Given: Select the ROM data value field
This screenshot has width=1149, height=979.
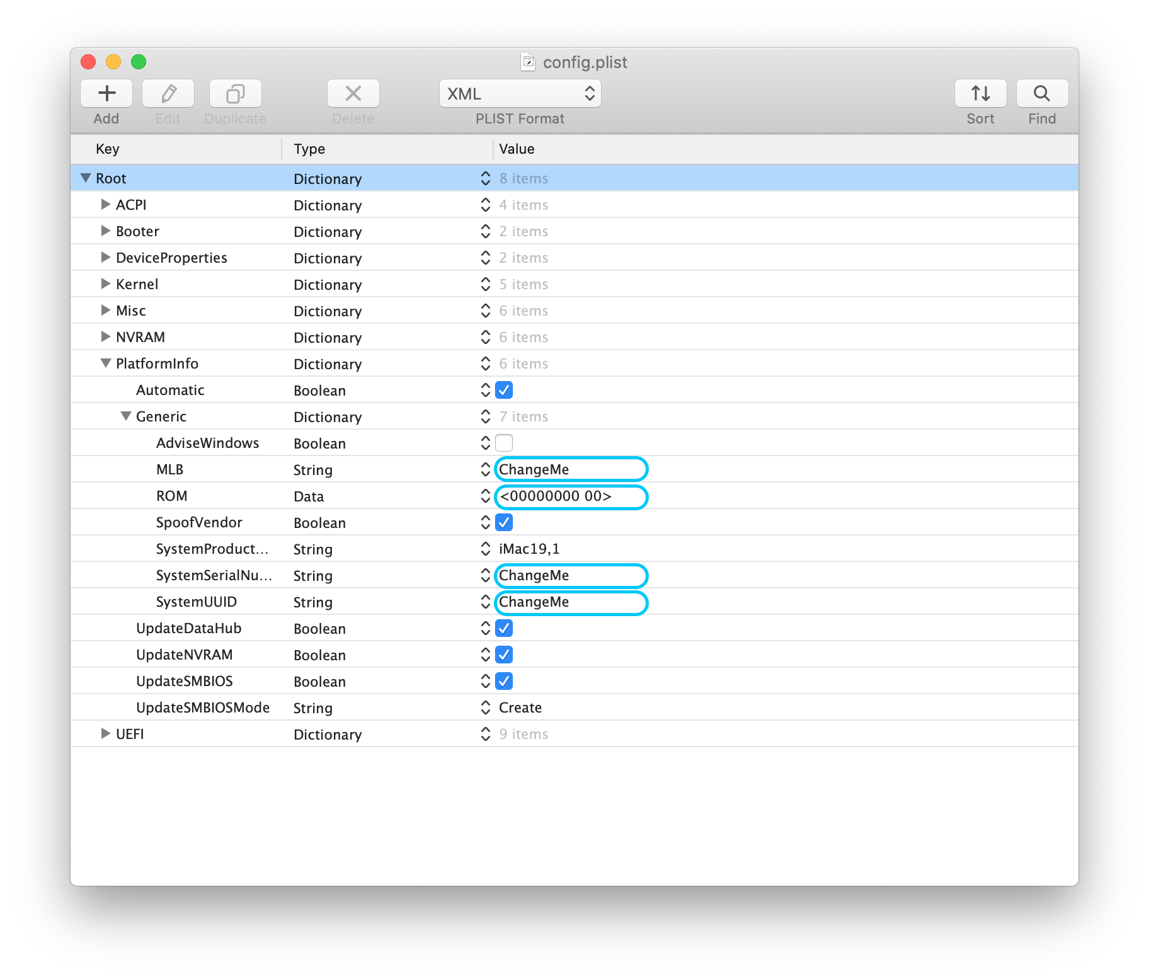Looking at the screenshot, I should (571, 496).
